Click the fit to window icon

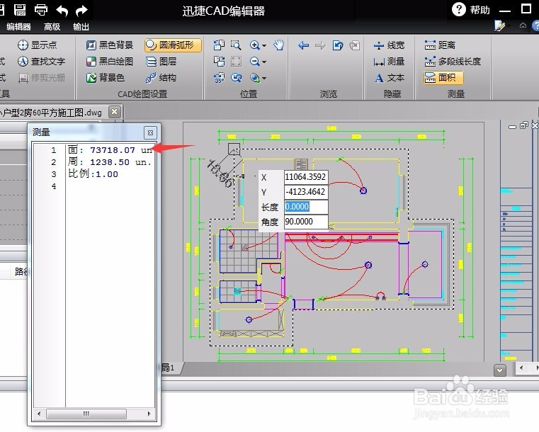236,62
